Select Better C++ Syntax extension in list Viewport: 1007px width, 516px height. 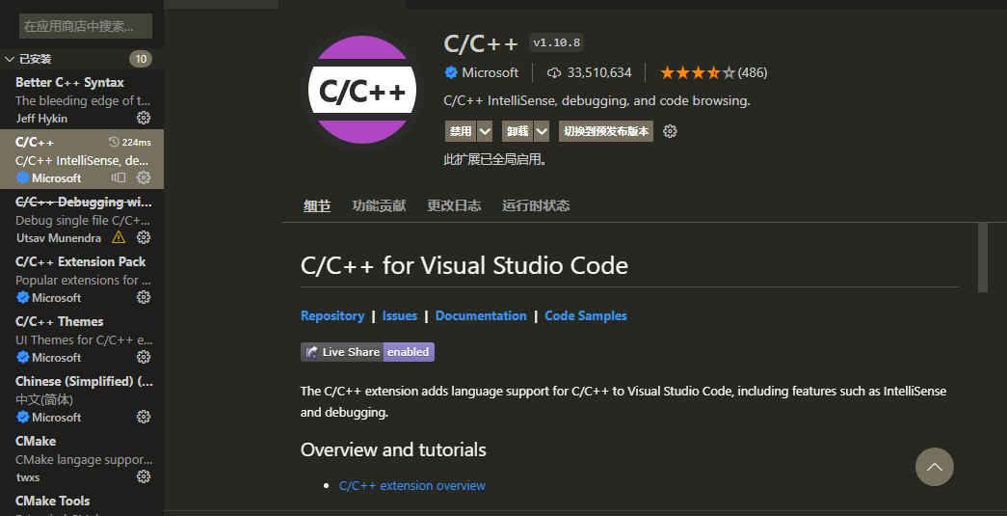point(82,99)
